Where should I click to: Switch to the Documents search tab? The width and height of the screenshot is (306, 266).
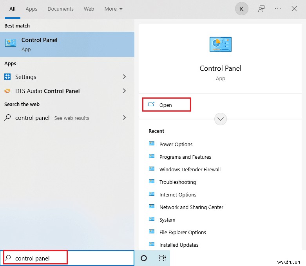60,9
